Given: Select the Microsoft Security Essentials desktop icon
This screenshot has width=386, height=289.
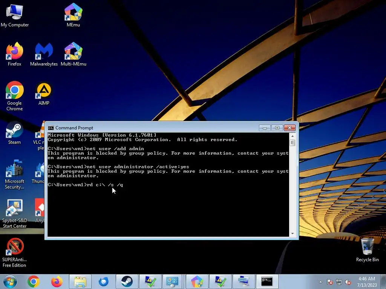Looking at the screenshot, I should tap(15, 175).
